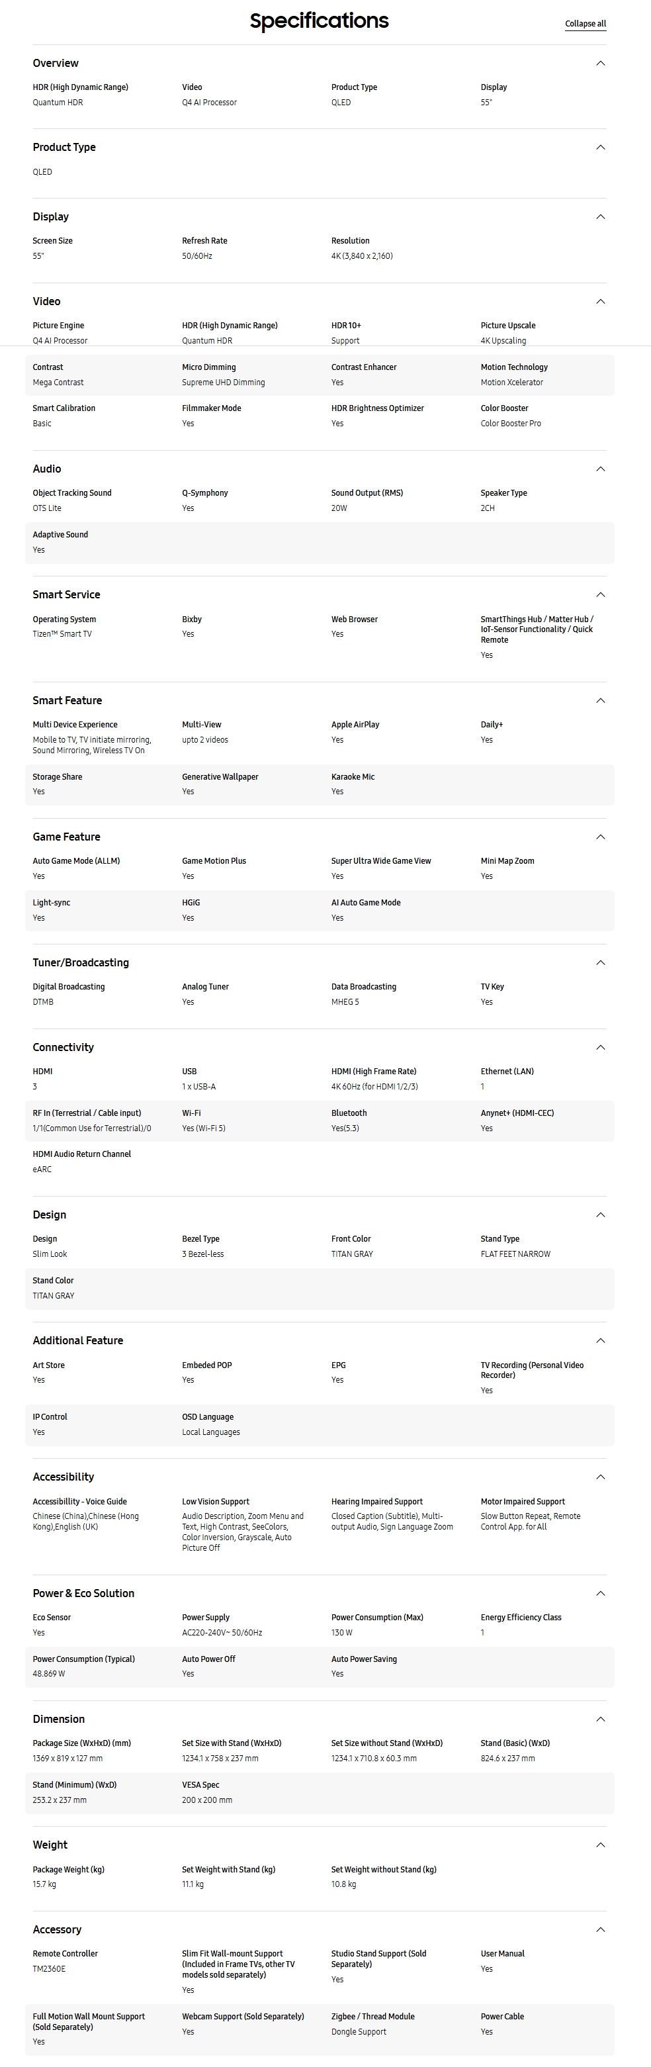Collapse the Connectivity section chevron

pos(601,1047)
